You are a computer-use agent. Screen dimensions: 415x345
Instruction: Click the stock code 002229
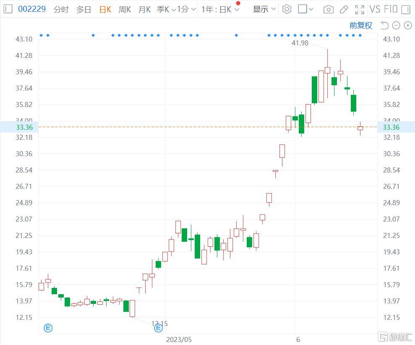tap(32, 9)
